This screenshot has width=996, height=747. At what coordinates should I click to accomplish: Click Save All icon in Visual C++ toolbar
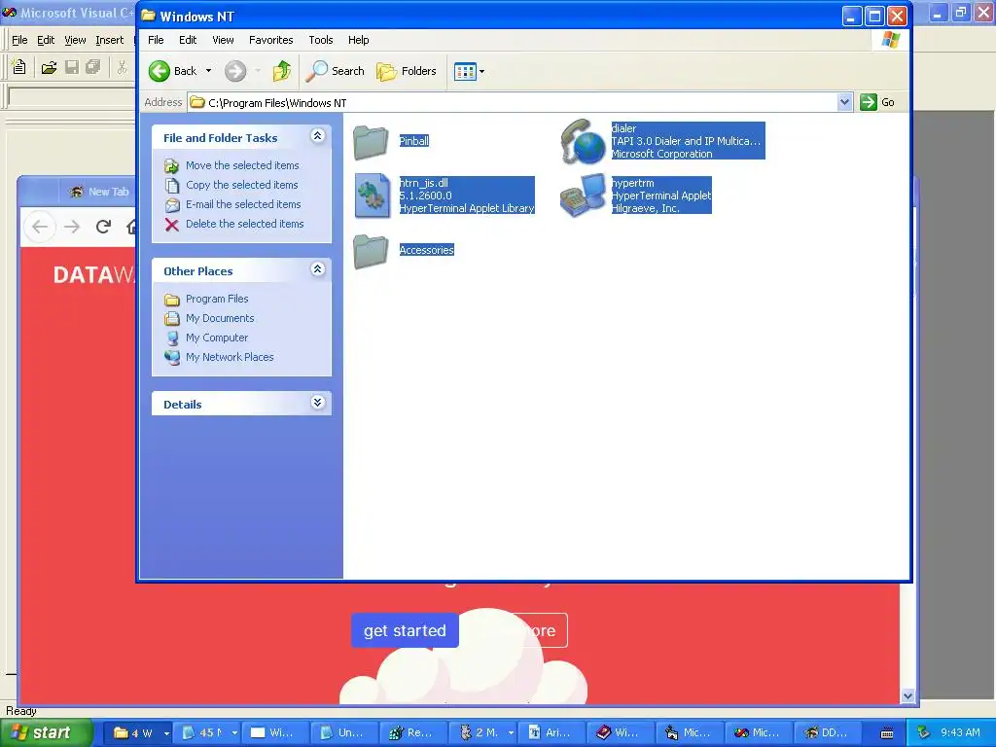point(93,67)
